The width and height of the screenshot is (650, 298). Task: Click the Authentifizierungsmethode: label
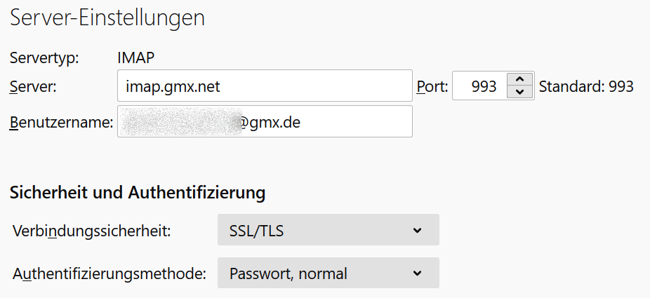point(110,274)
